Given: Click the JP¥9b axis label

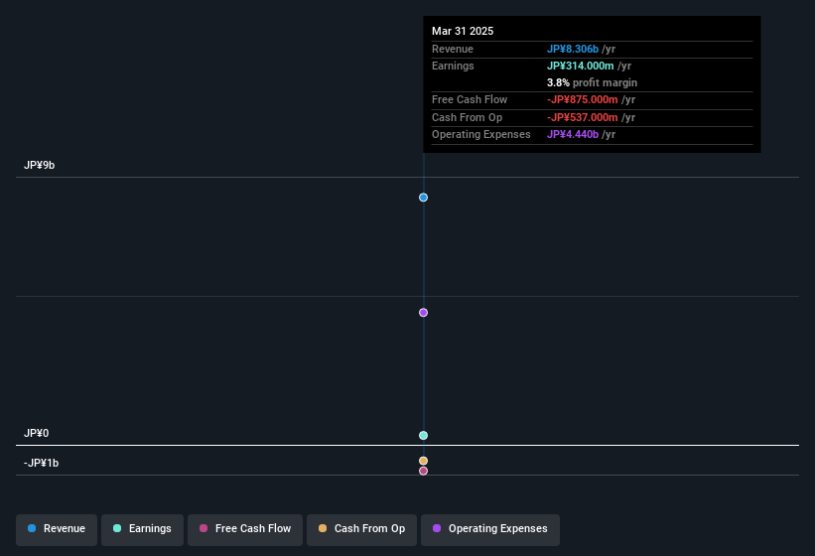Looking at the screenshot, I should pos(39,165).
